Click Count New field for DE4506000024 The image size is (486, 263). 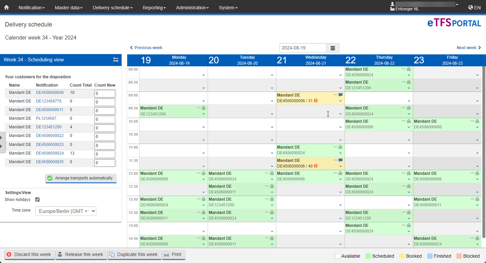(x=105, y=154)
